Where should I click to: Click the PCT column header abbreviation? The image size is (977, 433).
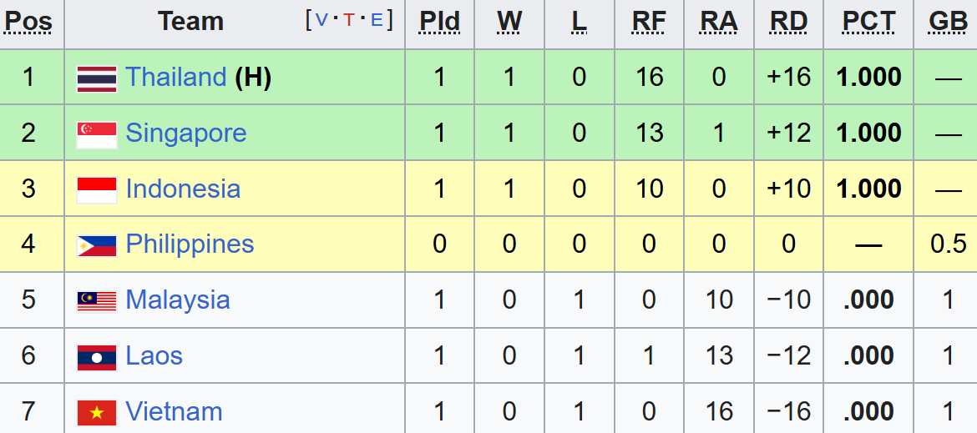pyautogui.click(x=868, y=22)
